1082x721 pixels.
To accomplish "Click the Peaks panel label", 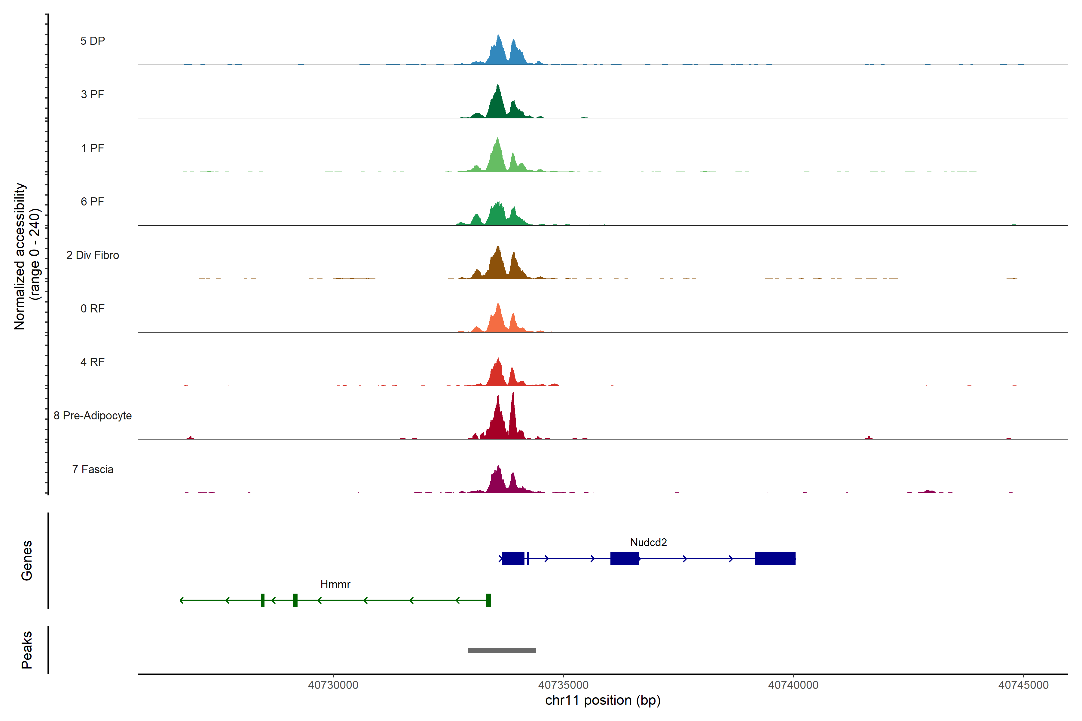I will coord(27,650).
